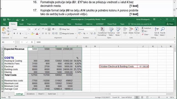The width and height of the screenshot is (177, 99).
Task: Switch to the Page Layout tab
Action: click(x=32, y=24)
